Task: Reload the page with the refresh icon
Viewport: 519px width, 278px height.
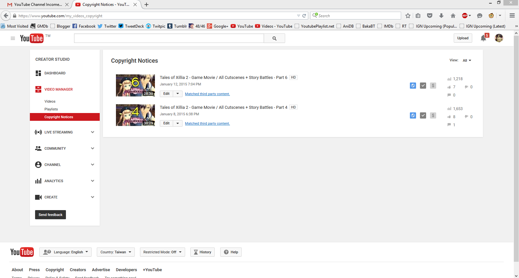Action: coord(304,16)
